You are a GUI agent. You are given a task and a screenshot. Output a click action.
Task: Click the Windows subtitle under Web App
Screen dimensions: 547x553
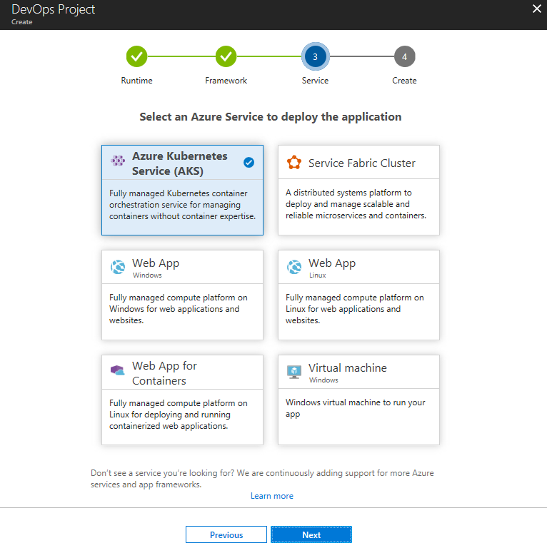point(147,275)
